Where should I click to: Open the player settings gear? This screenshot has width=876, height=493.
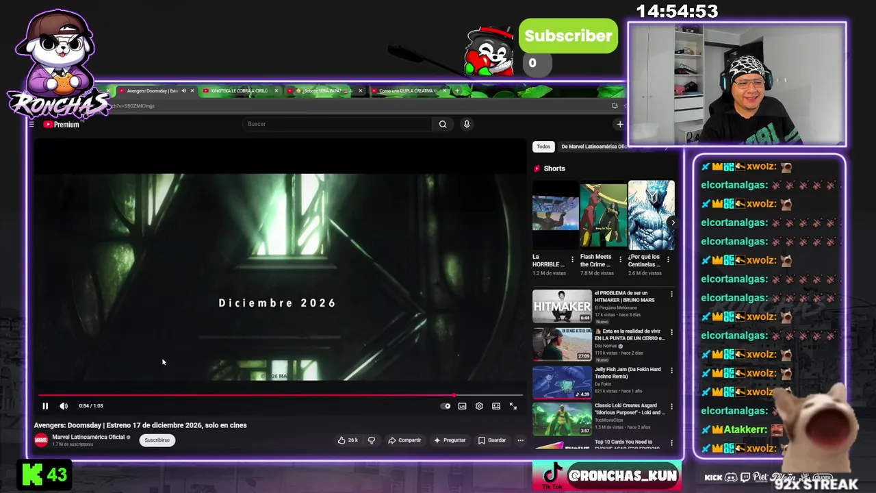tap(479, 406)
